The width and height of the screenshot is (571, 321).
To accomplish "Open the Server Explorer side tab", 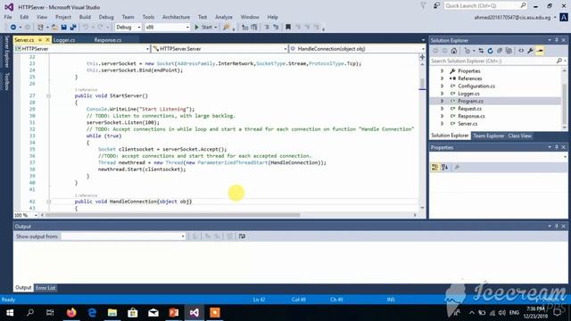I will [6, 52].
